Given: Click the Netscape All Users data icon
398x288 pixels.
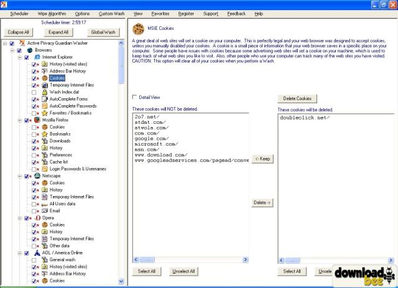Looking at the screenshot, I should [45, 204].
